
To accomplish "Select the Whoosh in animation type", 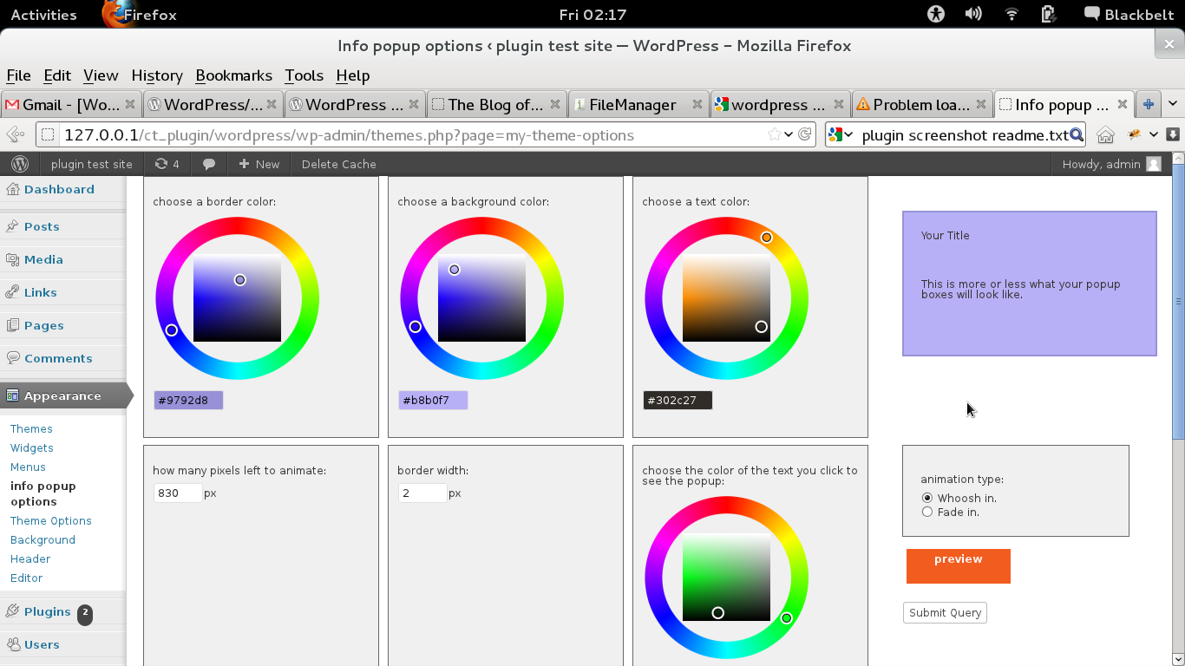I will (x=927, y=498).
